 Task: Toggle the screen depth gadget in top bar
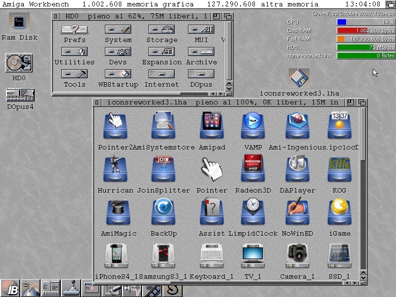pos(390,4)
